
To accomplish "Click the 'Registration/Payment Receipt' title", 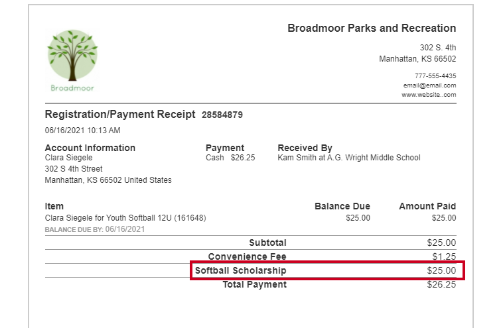I will pyautogui.click(x=120, y=115).
